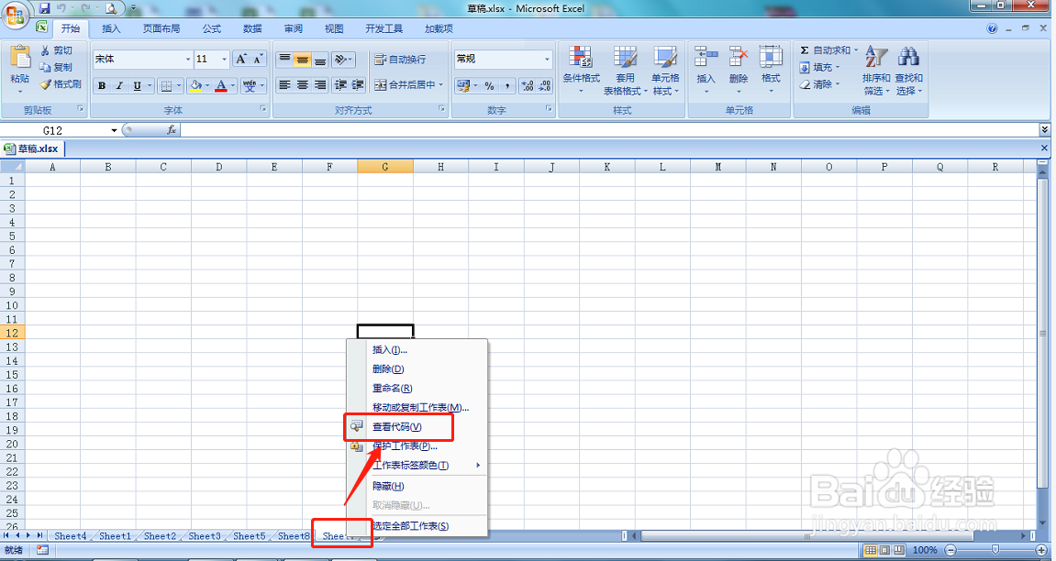1056x561 pixels.
Task: Increase indent icon in alignment group
Action: tap(358, 84)
